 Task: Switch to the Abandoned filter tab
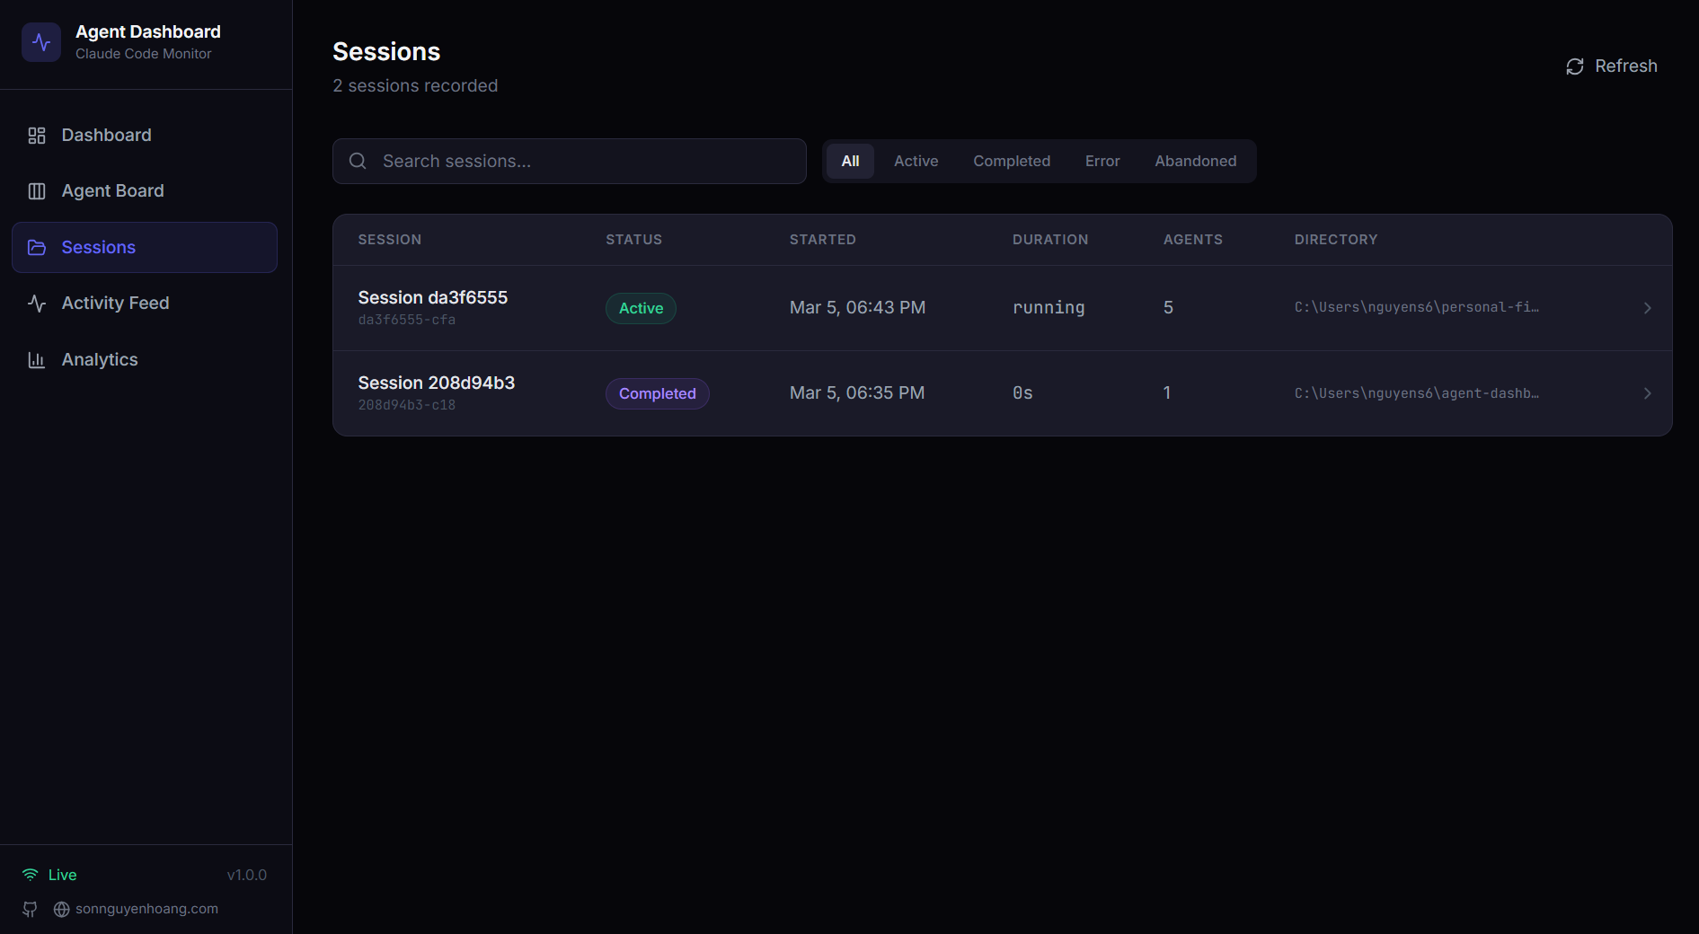1196,161
